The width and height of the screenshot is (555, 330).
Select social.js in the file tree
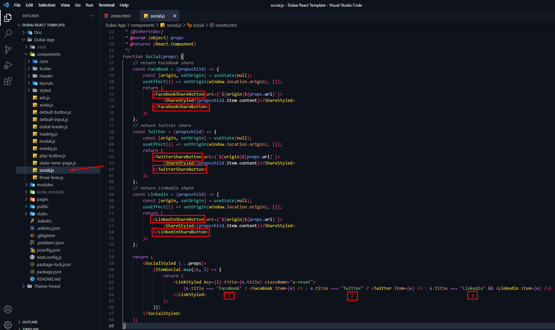point(58,170)
